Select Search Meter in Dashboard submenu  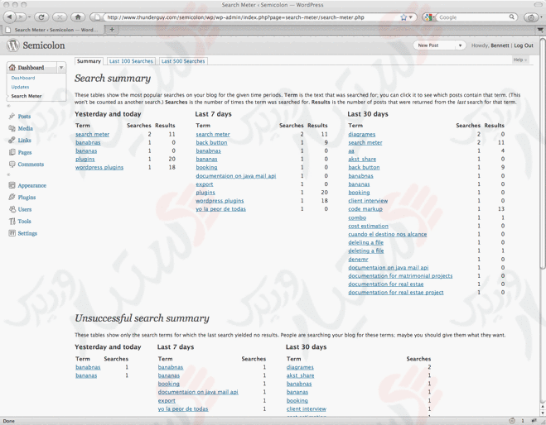(x=27, y=96)
